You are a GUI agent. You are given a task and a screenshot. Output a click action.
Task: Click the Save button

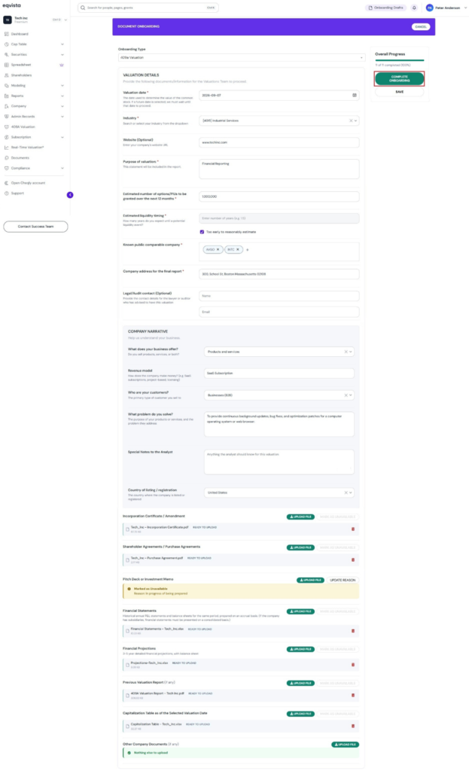[399, 92]
